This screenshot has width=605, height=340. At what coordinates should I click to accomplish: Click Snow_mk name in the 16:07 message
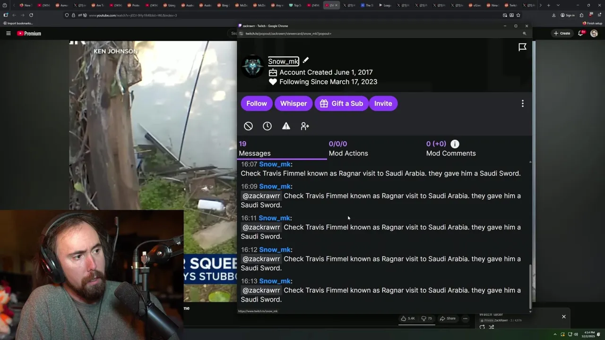(x=275, y=164)
